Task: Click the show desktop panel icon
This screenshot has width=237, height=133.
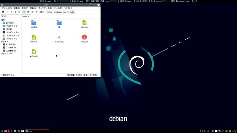Action: point(6,131)
